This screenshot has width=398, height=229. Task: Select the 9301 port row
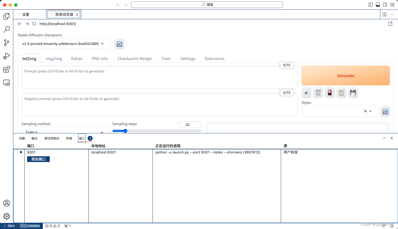[206, 152]
